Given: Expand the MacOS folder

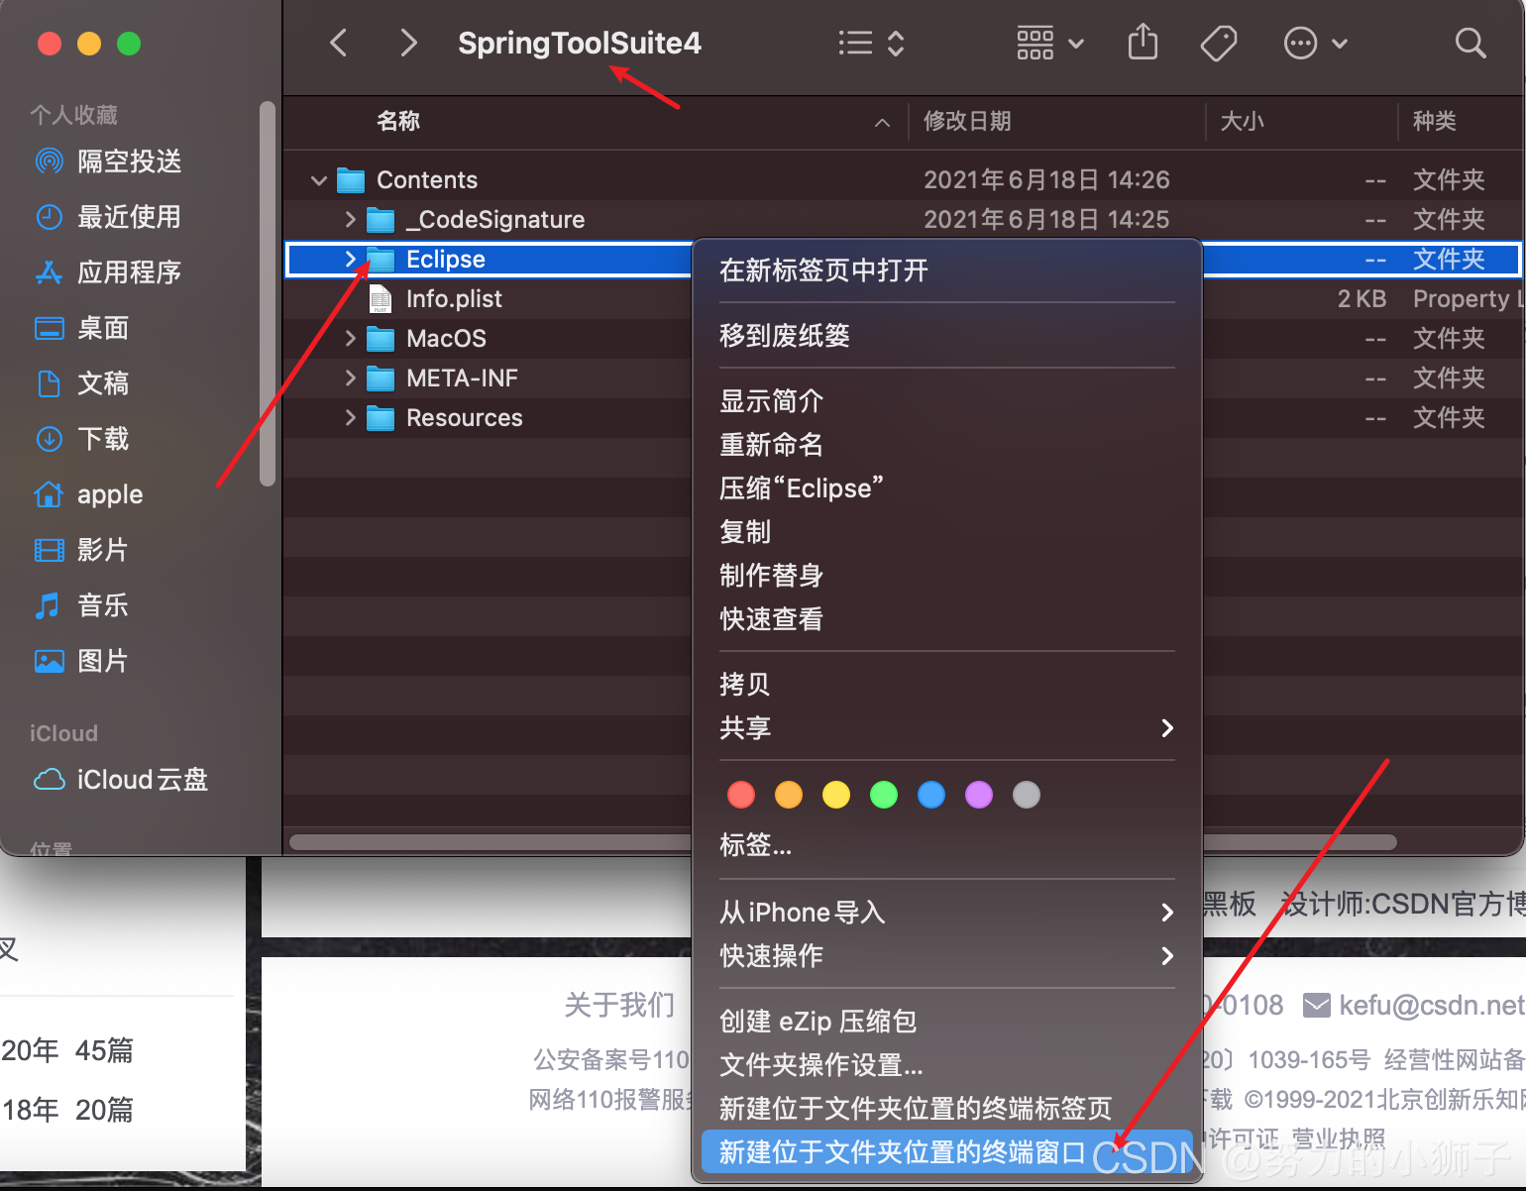Looking at the screenshot, I should click(x=350, y=338).
